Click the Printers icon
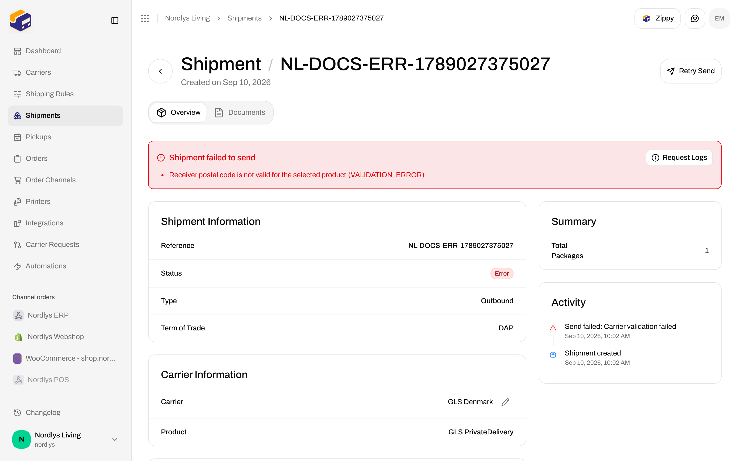 (17, 202)
